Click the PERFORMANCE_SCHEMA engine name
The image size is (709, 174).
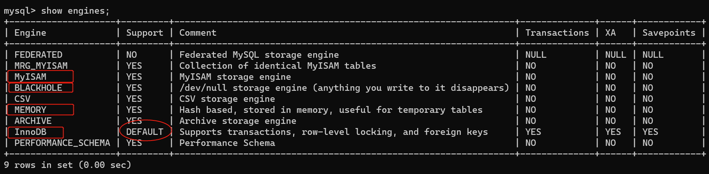62,143
